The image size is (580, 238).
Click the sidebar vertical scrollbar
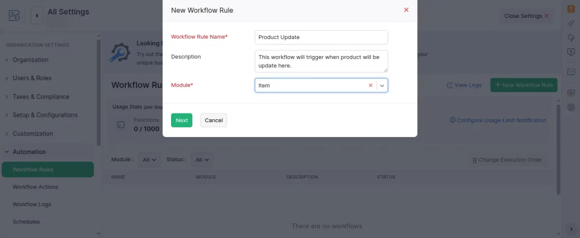click(x=99, y=92)
